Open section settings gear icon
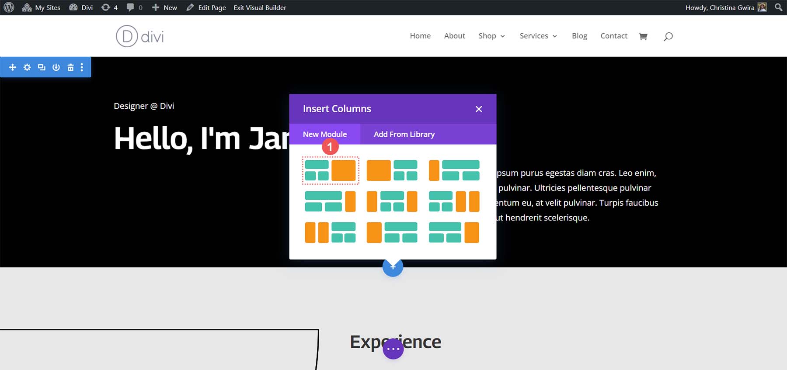The image size is (787, 370). 27,67
